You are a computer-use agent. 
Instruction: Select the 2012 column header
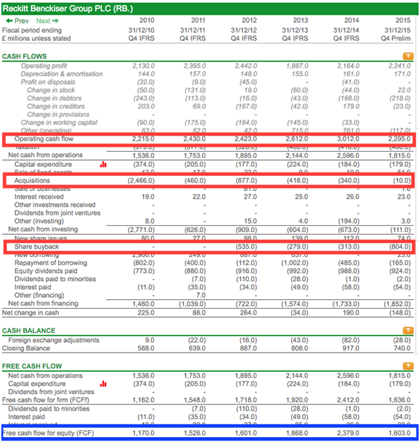[250, 21]
